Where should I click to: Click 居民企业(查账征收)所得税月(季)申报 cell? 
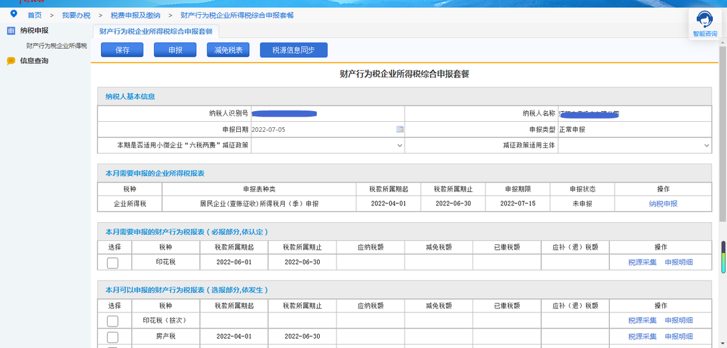tap(259, 204)
